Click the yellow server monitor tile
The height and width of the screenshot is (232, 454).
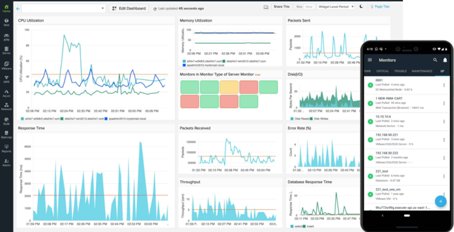[229, 87]
